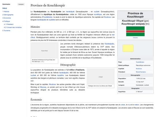Follow the karakalpak language link in intro
This screenshot has width=156, height=117.
(70, 12)
